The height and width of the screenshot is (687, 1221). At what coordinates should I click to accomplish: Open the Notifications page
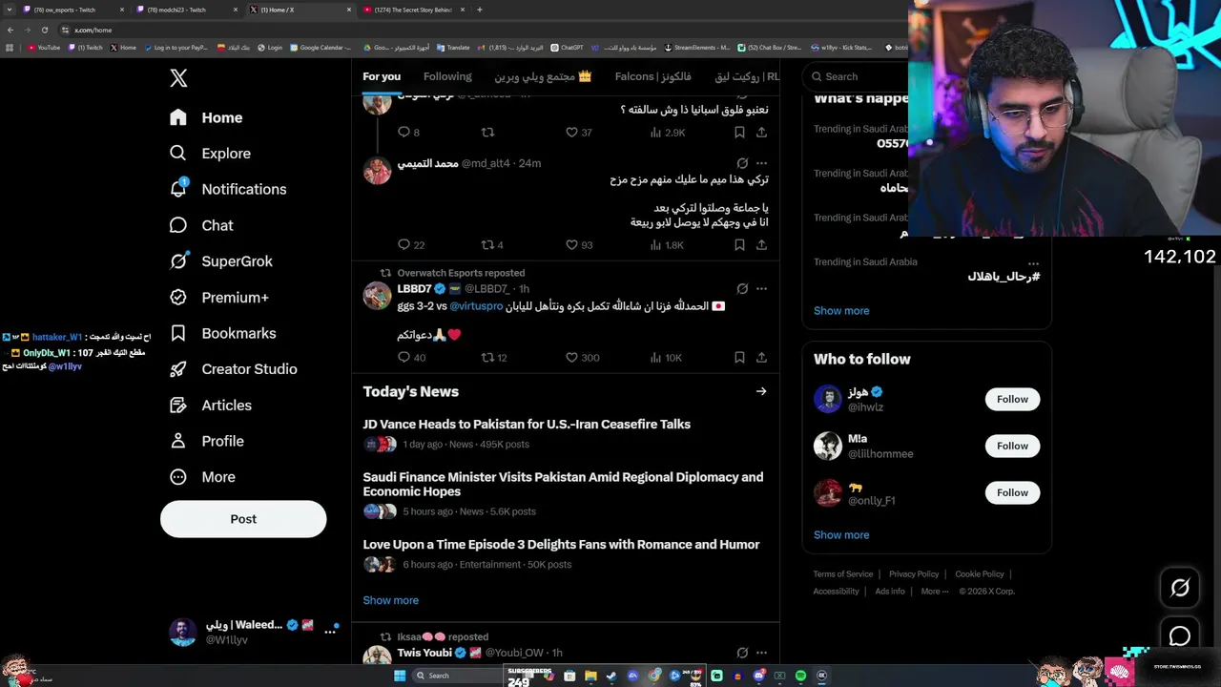(x=227, y=189)
